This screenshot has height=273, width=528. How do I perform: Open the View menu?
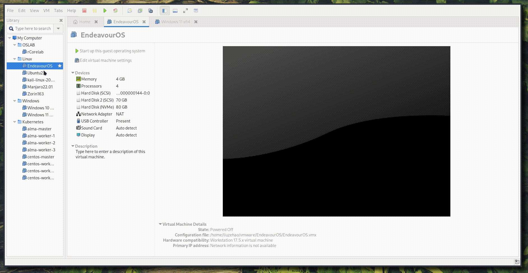(x=34, y=11)
